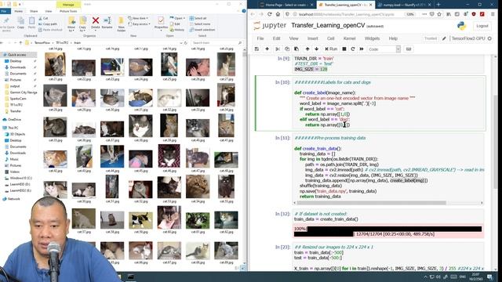The height and width of the screenshot is (282, 502).
Task: Click Delete red X in Explorer ribbon
Action: [96, 23]
